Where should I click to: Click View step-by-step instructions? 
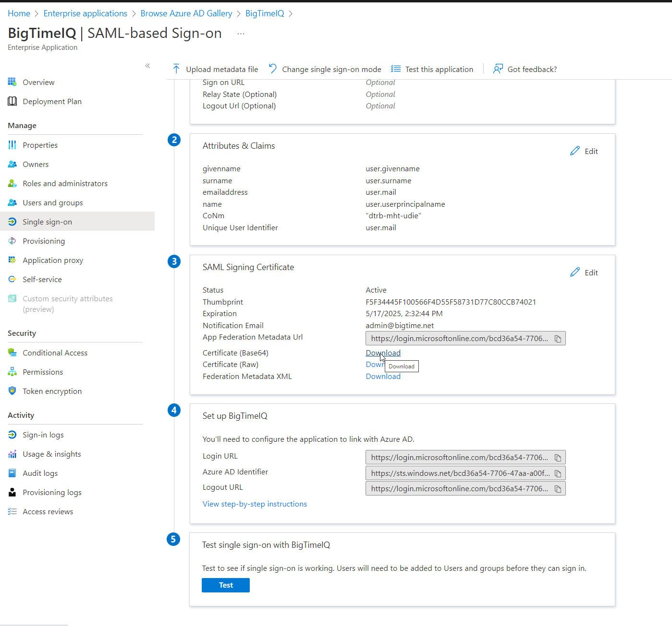[255, 504]
